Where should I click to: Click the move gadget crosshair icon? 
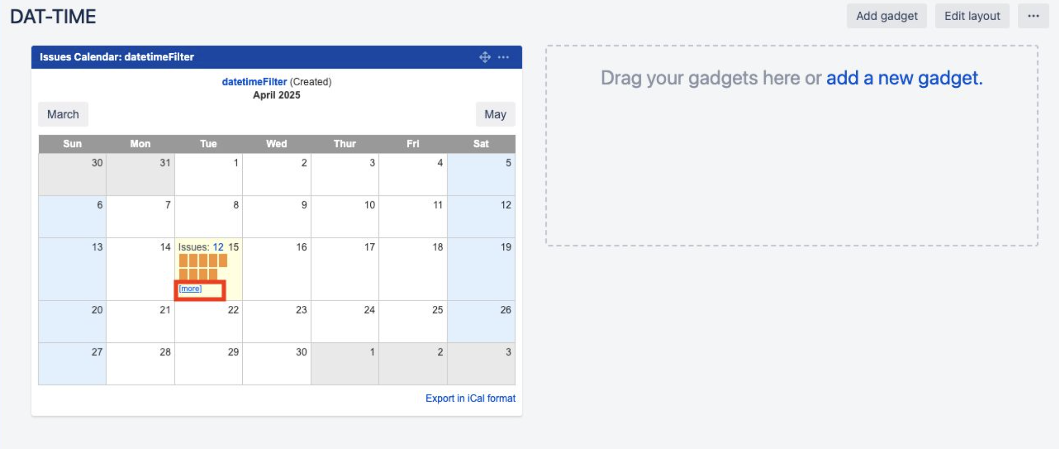click(x=484, y=57)
